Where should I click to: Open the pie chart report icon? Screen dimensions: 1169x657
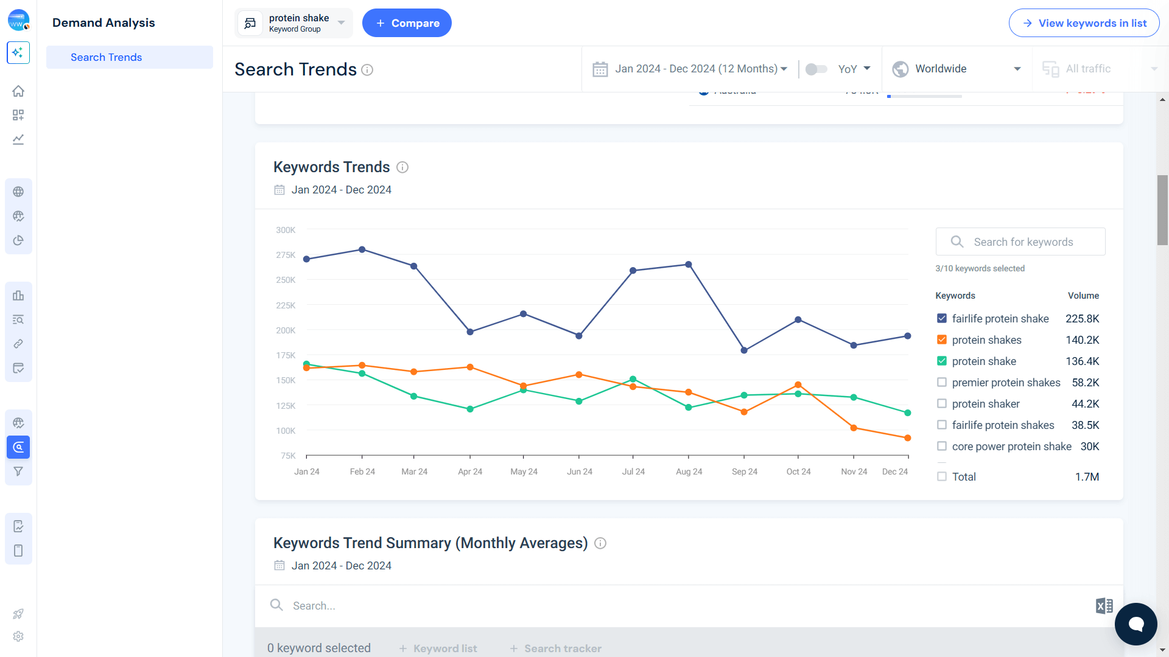pyautogui.click(x=18, y=240)
